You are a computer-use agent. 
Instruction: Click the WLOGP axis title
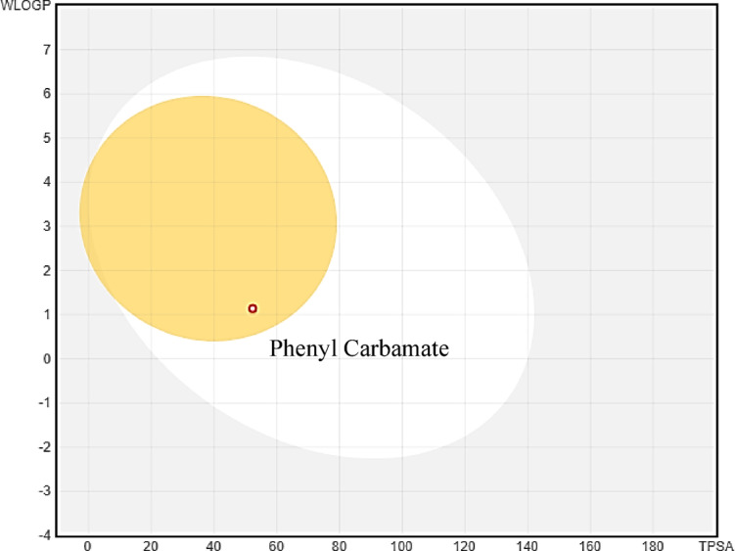tap(25, 6)
